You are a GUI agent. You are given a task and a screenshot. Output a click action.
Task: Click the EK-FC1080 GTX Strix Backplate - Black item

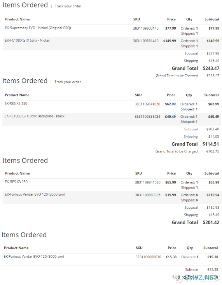[x=35, y=116]
